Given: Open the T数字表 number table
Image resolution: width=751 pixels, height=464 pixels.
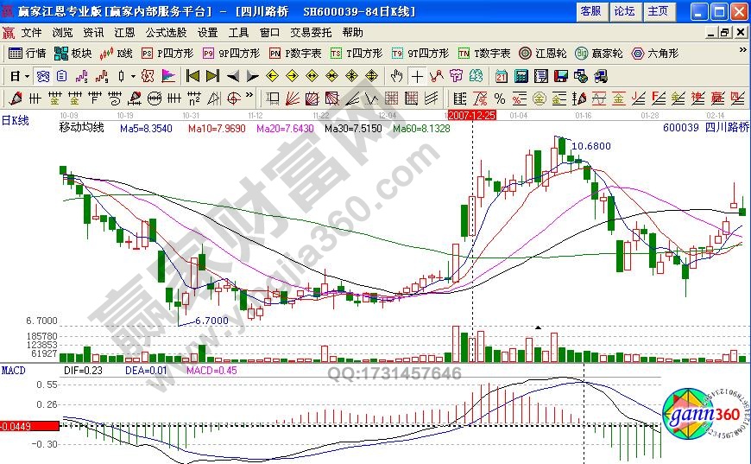Looking at the screenshot, I should point(484,53).
